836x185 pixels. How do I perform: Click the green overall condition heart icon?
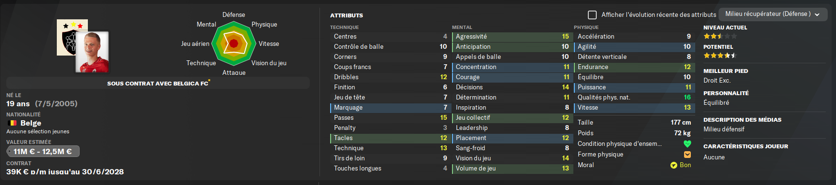pyautogui.click(x=687, y=144)
